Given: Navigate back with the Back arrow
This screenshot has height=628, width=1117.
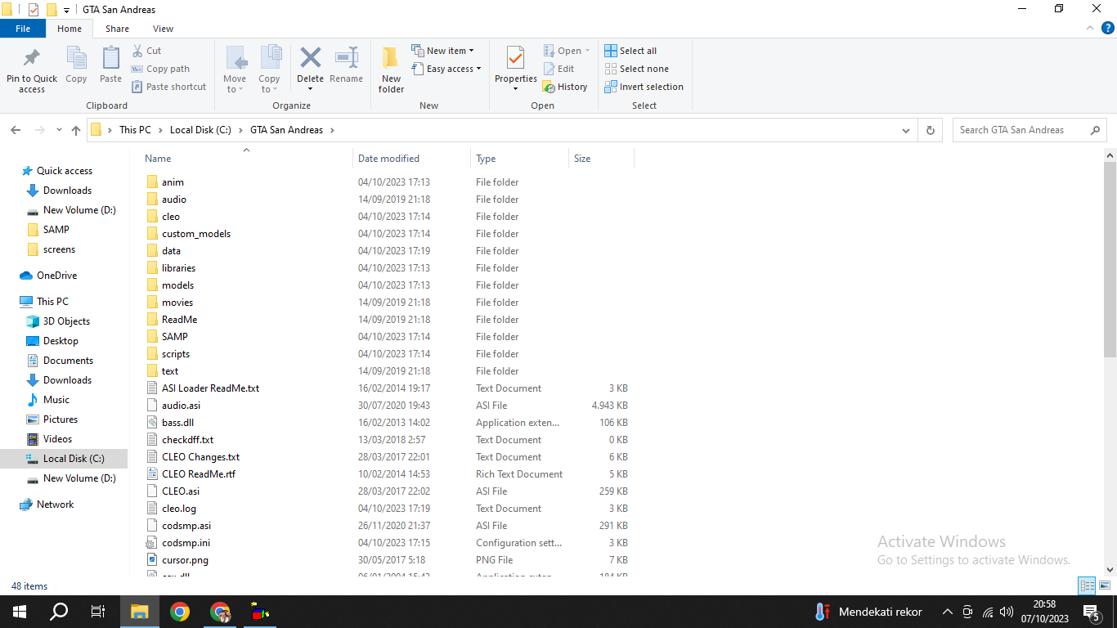Looking at the screenshot, I should click(x=16, y=130).
